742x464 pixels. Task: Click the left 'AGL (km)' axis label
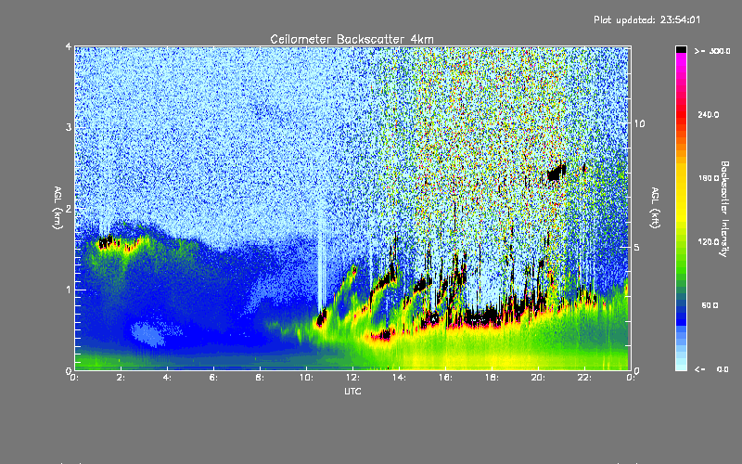pyautogui.click(x=58, y=208)
